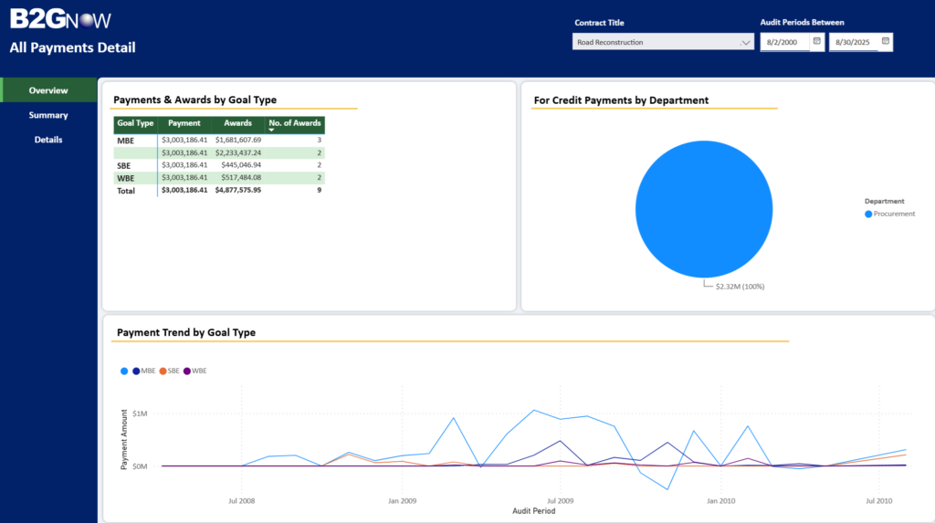Click the B2GNow logo

[60, 19]
